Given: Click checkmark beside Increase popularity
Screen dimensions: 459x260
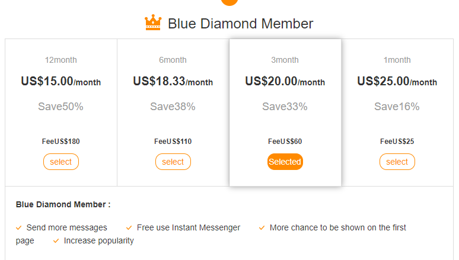Looking at the screenshot, I should point(56,240).
